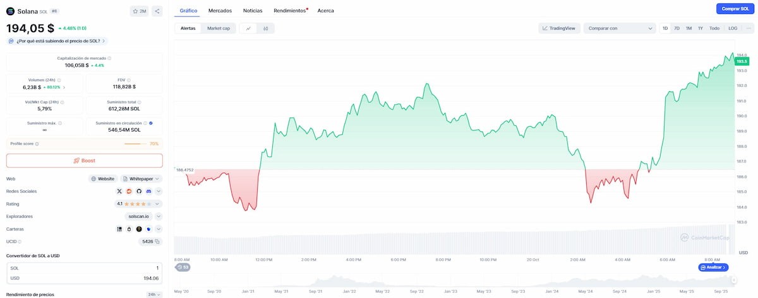Toggle LOG scale on chart
The height and width of the screenshot is (298, 758).
(x=733, y=28)
